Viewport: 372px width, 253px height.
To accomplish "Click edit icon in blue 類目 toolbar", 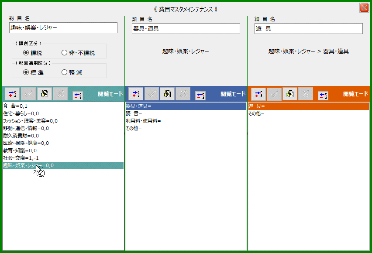I will pyautogui.click(x=167, y=94).
